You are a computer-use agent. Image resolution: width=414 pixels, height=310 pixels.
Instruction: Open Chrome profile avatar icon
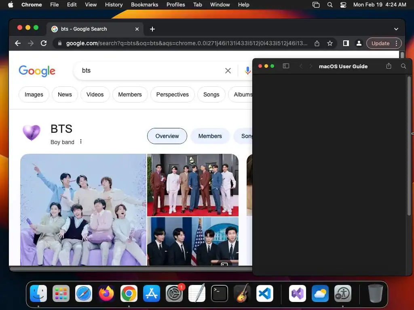(359, 43)
